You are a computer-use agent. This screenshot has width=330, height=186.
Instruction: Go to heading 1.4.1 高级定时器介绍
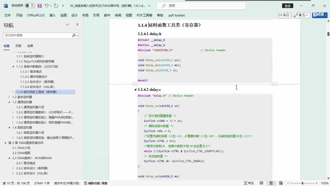30,133
